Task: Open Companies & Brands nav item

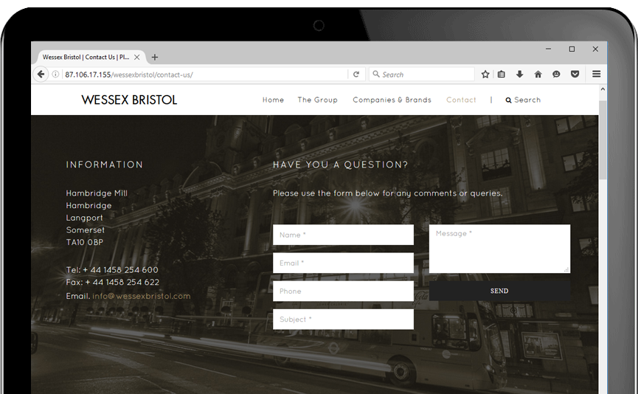Action: (392, 100)
